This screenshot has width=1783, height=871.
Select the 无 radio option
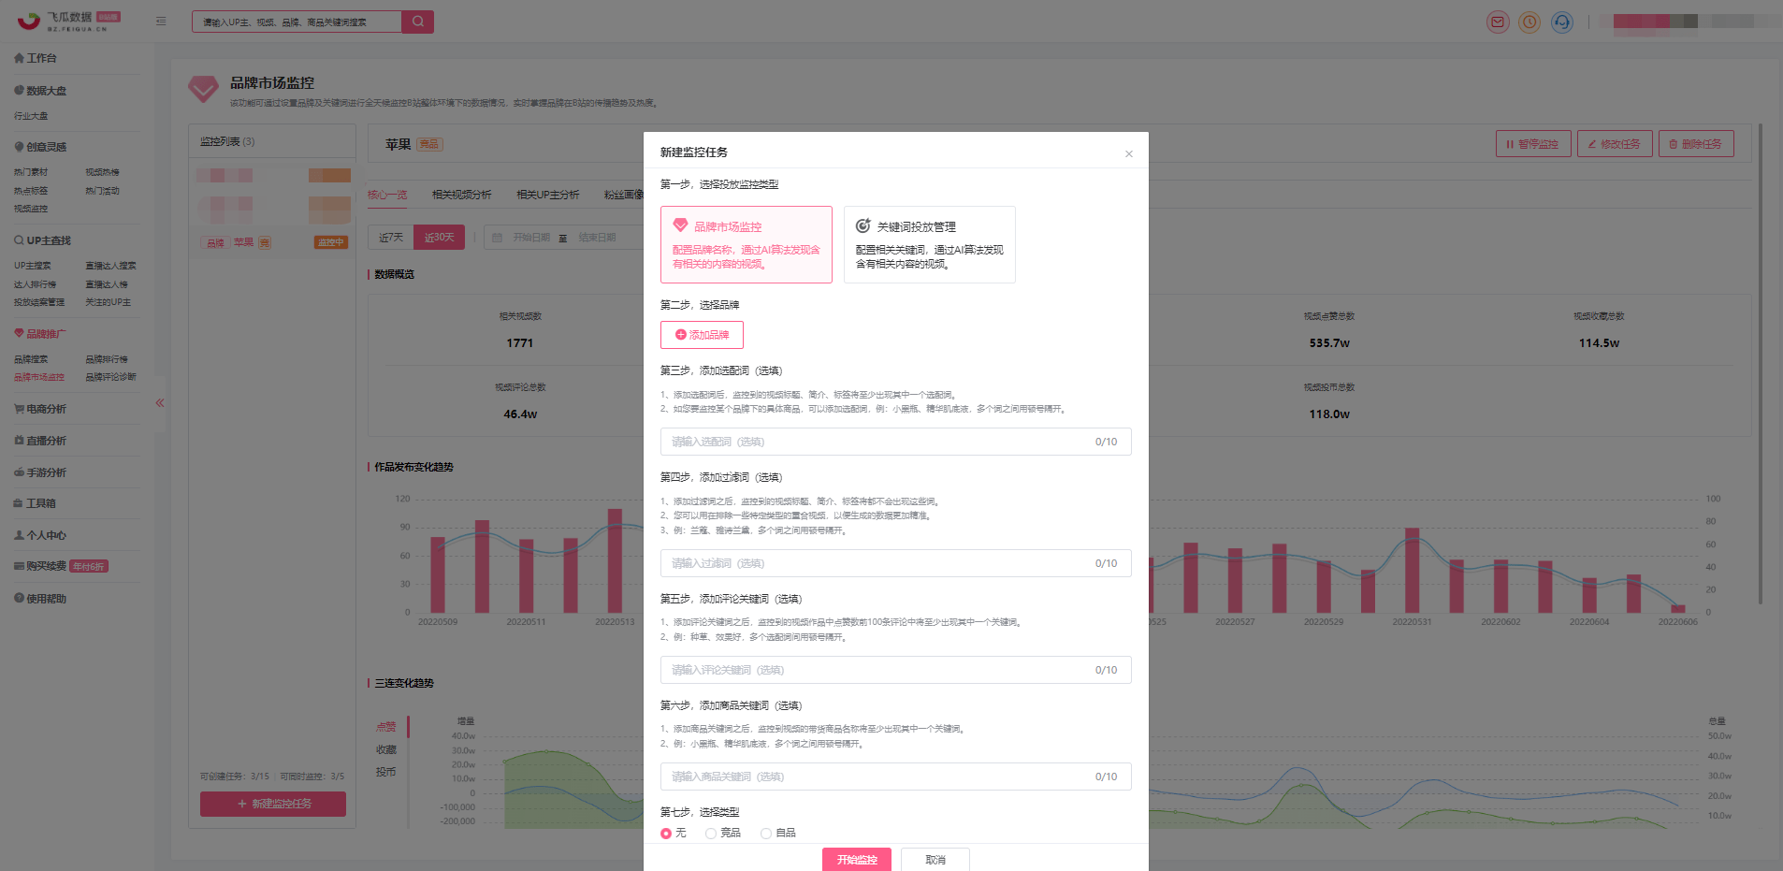(x=674, y=833)
